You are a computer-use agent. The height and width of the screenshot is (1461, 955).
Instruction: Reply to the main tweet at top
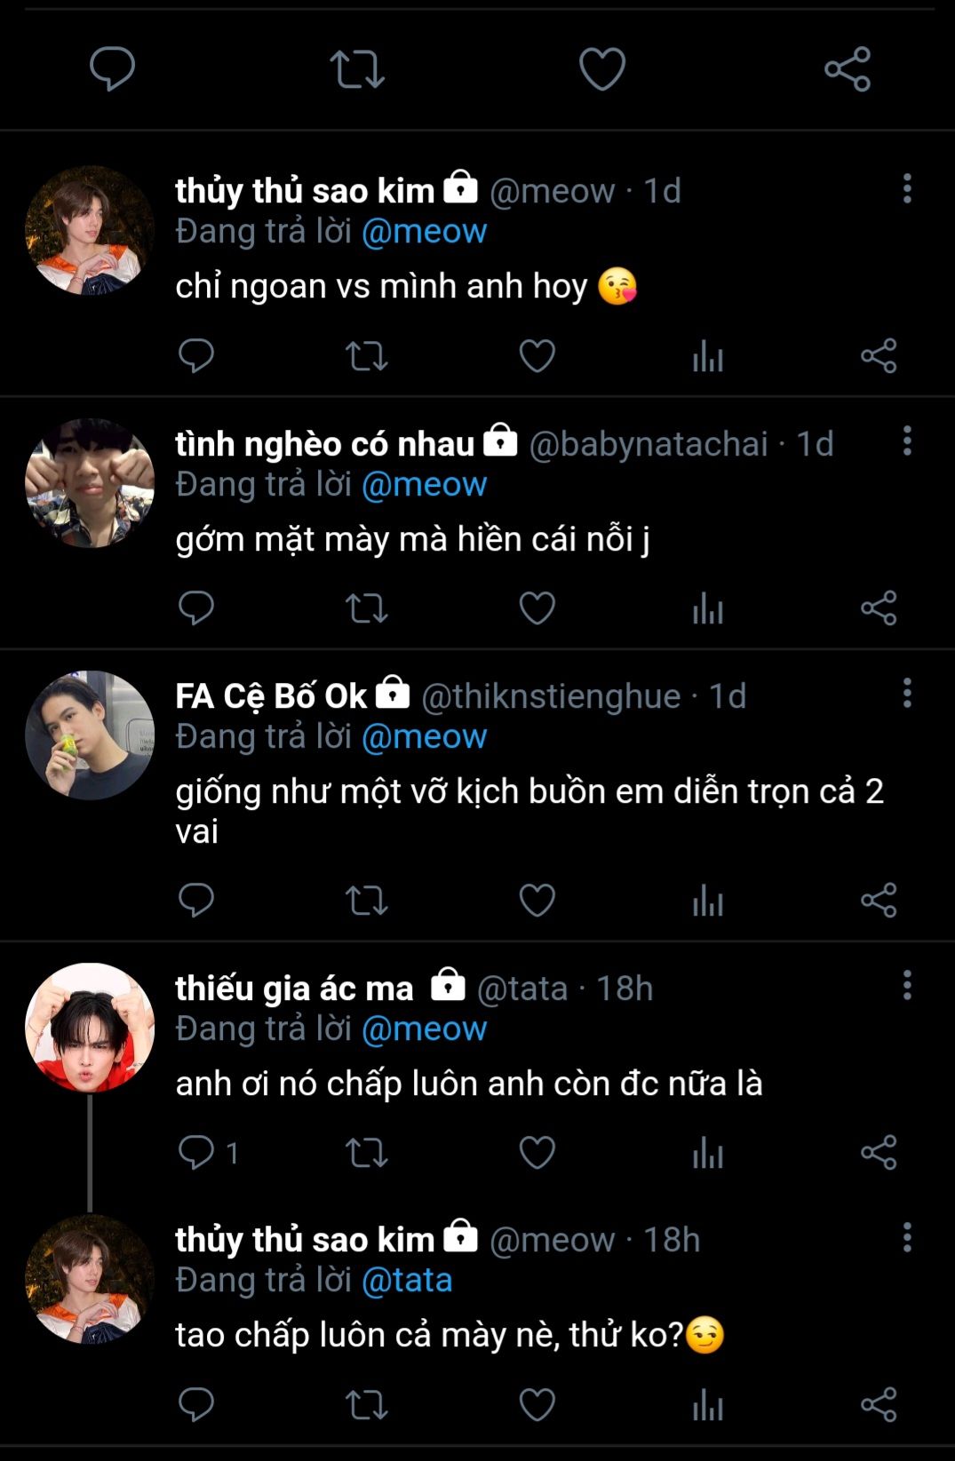(x=113, y=69)
